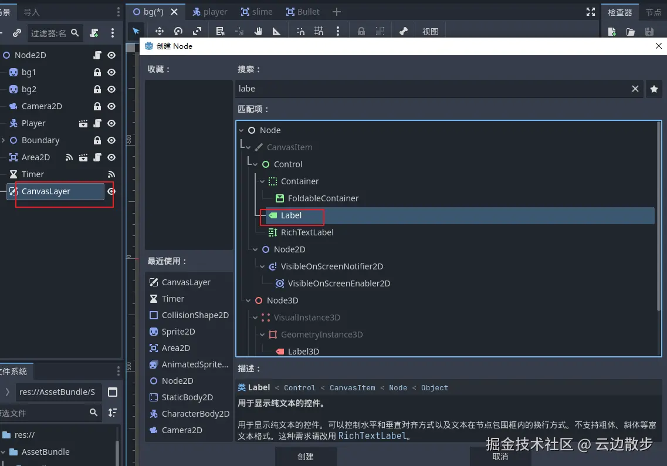
Task: Click the scene filter name field
Action: tap(55, 33)
